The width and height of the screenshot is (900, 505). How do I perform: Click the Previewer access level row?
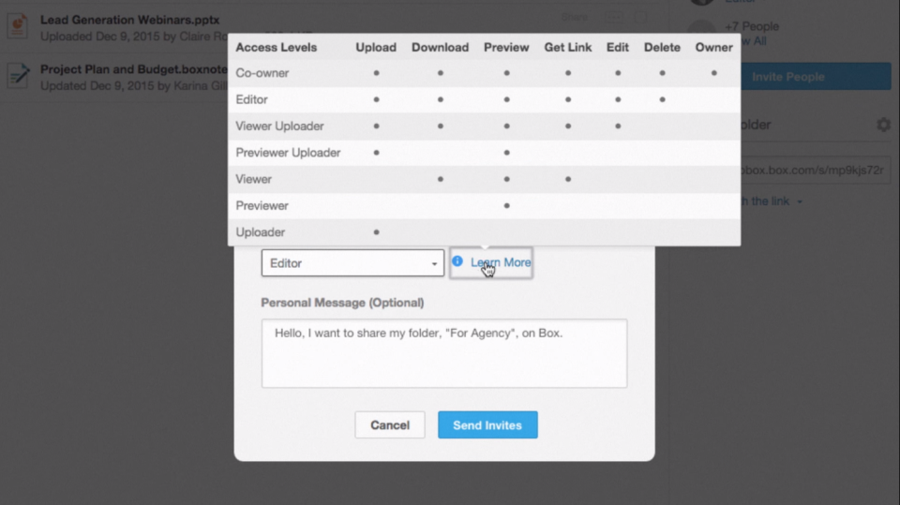click(x=484, y=205)
